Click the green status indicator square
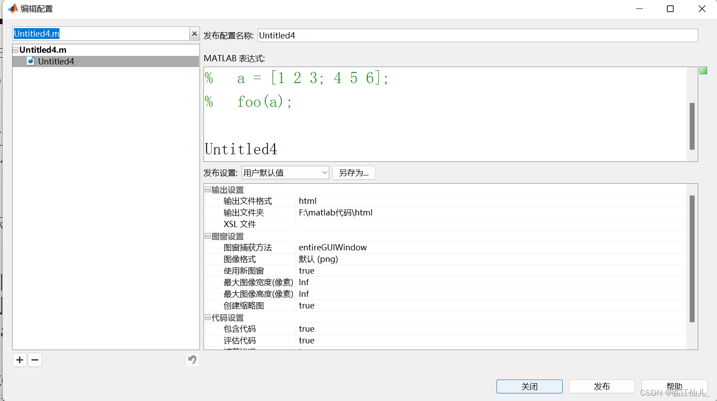Viewport: 717px width, 401px height. [x=704, y=71]
